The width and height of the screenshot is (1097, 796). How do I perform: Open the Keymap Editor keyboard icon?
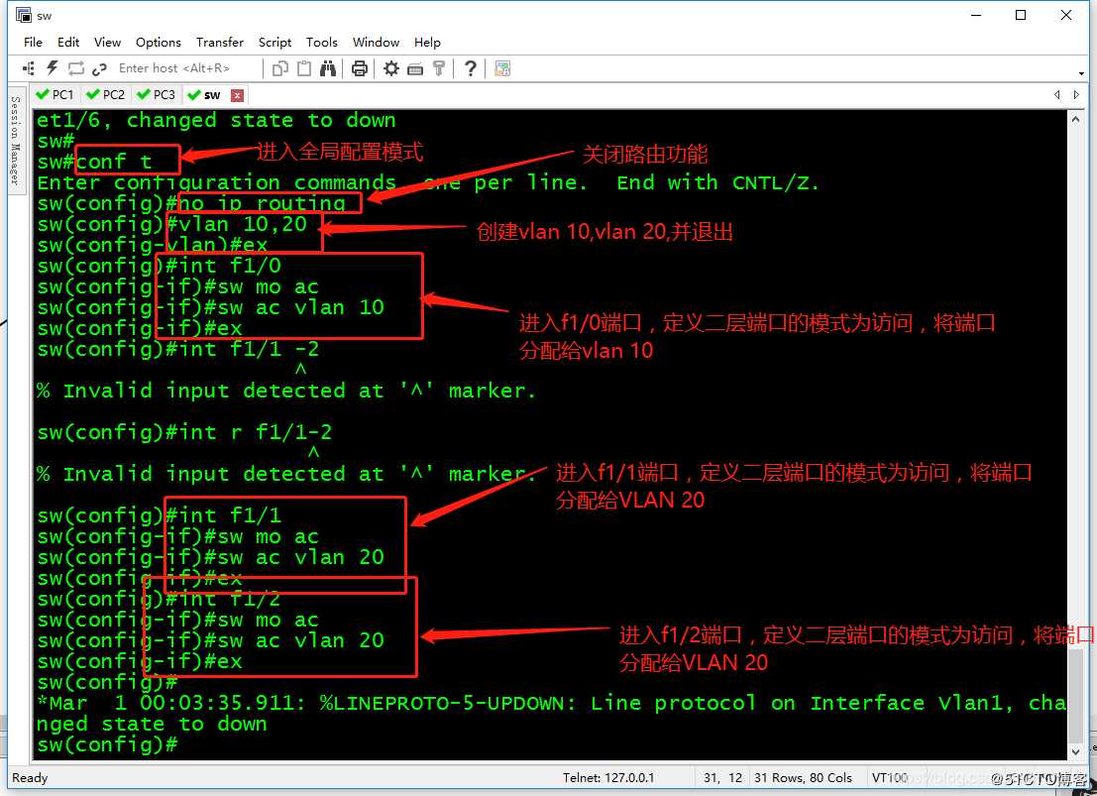click(415, 68)
